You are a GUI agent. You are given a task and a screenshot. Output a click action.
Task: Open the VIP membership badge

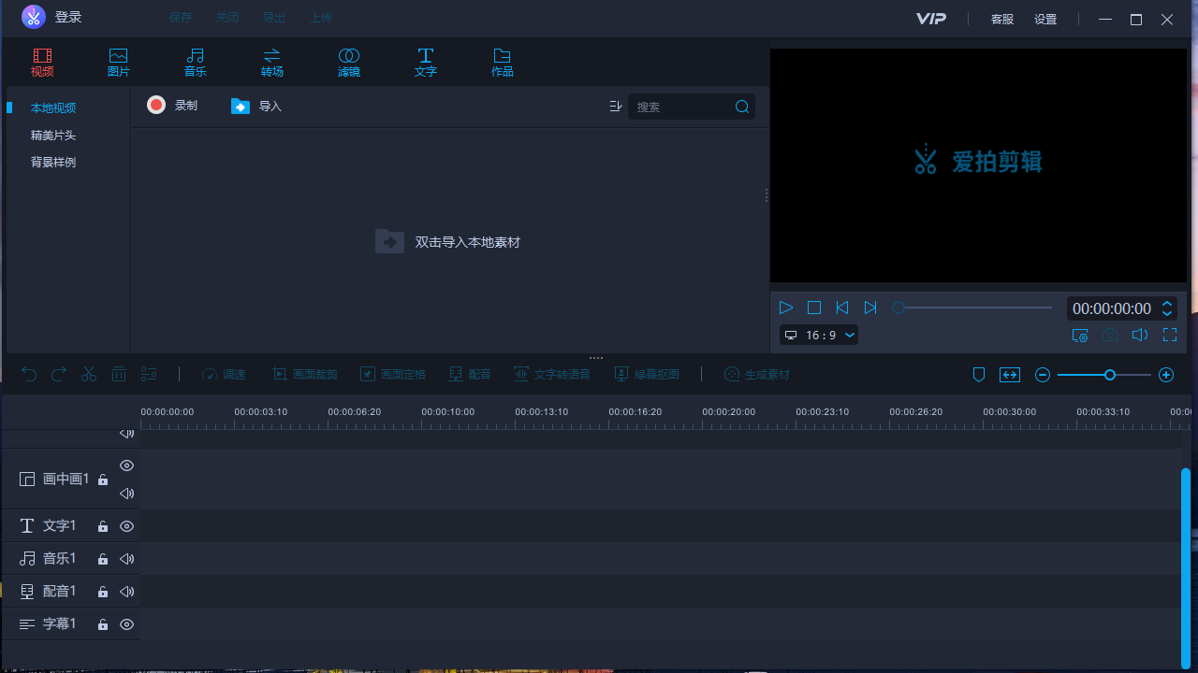point(931,19)
